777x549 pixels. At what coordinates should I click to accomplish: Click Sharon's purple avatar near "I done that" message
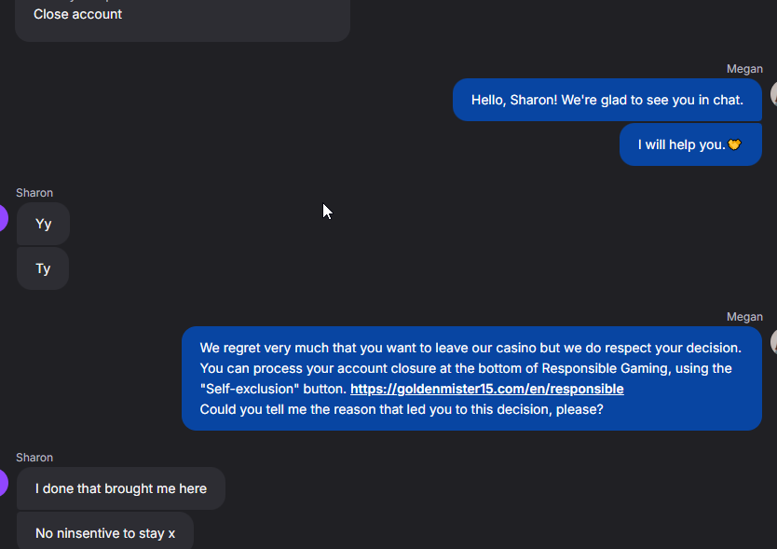point(3,483)
